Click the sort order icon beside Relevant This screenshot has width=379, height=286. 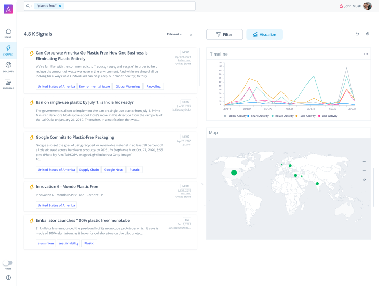coord(192,34)
